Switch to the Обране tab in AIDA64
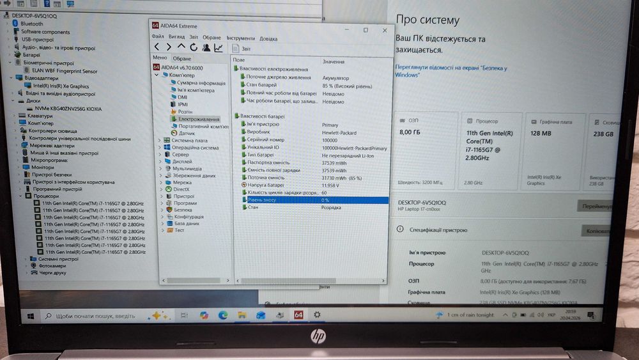This screenshot has width=639, height=360. click(181, 59)
